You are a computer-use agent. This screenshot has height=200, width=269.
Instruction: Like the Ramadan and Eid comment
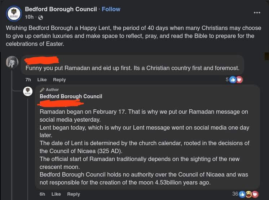42,79
